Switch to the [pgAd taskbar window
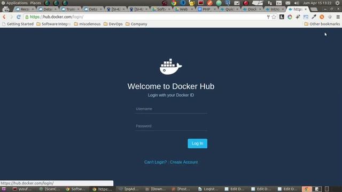 pos(129,189)
